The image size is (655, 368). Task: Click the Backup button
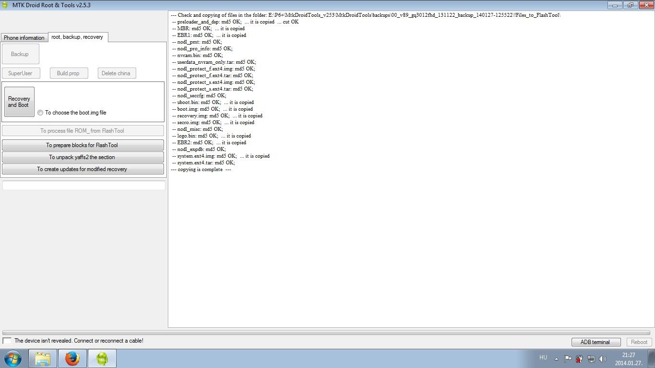click(x=20, y=54)
